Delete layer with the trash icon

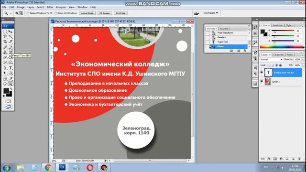(x=299, y=159)
